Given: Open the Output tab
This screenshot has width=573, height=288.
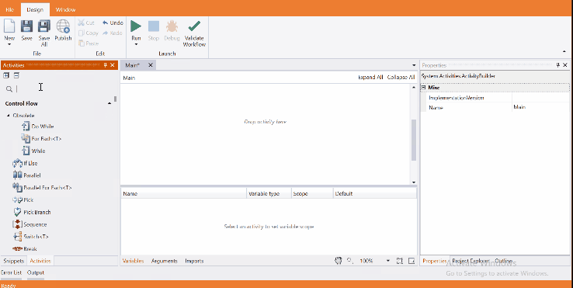Looking at the screenshot, I should coord(36,272).
